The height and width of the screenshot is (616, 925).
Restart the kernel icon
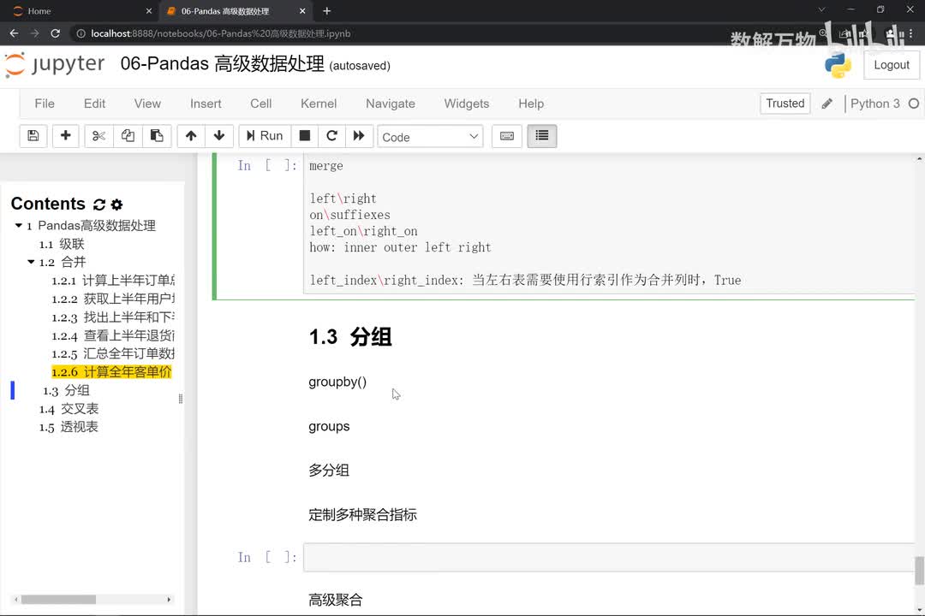point(331,136)
